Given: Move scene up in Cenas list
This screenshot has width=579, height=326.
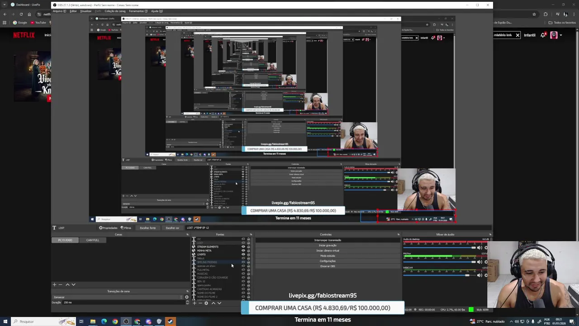Looking at the screenshot, I should (67, 285).
